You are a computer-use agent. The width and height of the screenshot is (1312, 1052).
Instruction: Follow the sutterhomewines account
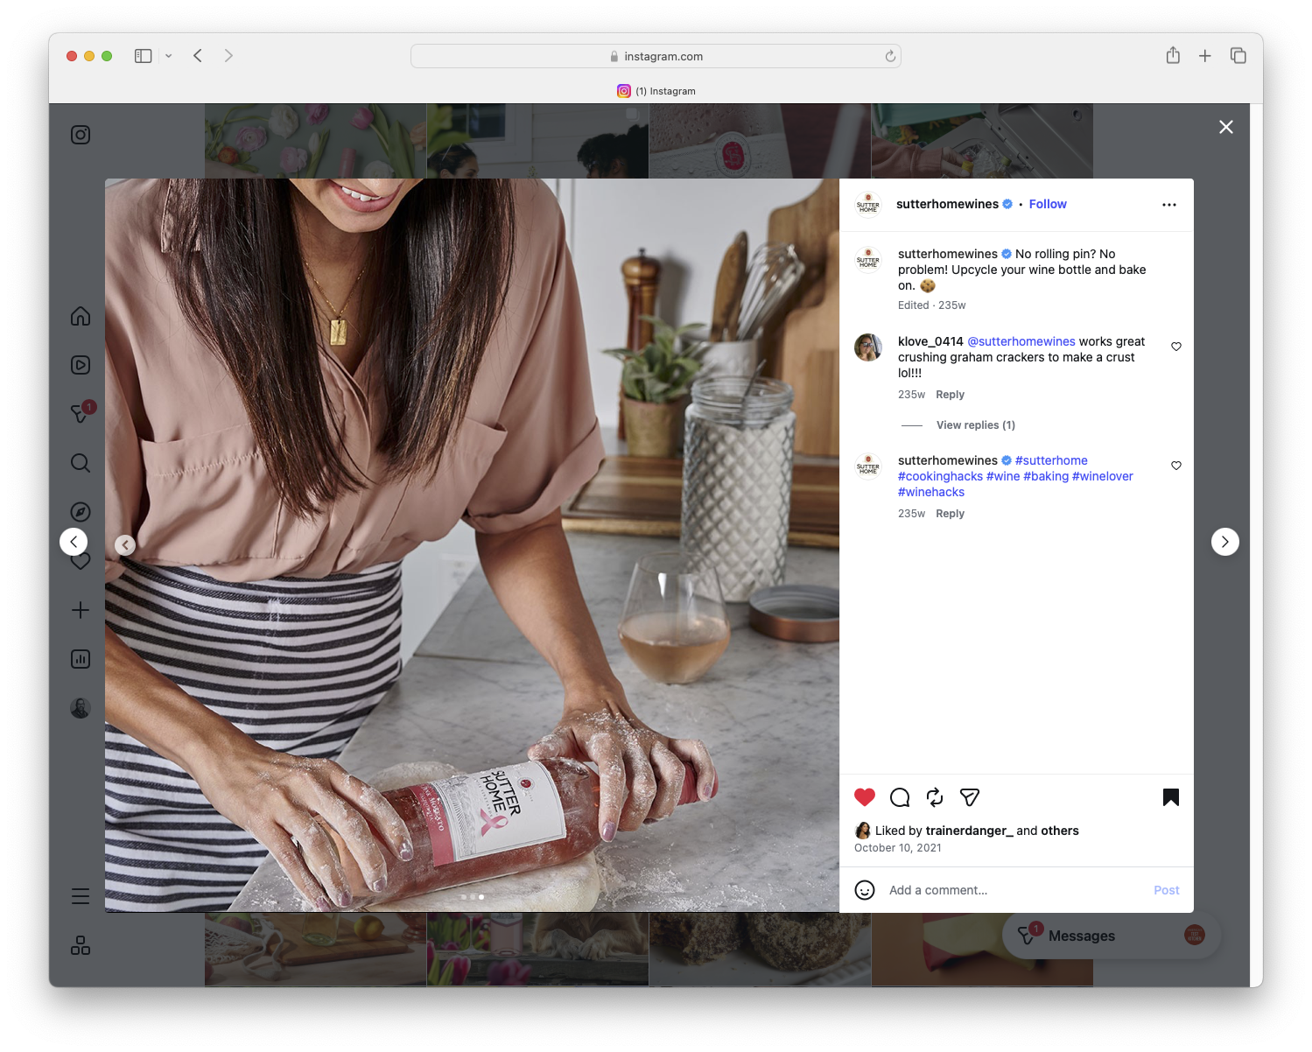(1047, 204)
